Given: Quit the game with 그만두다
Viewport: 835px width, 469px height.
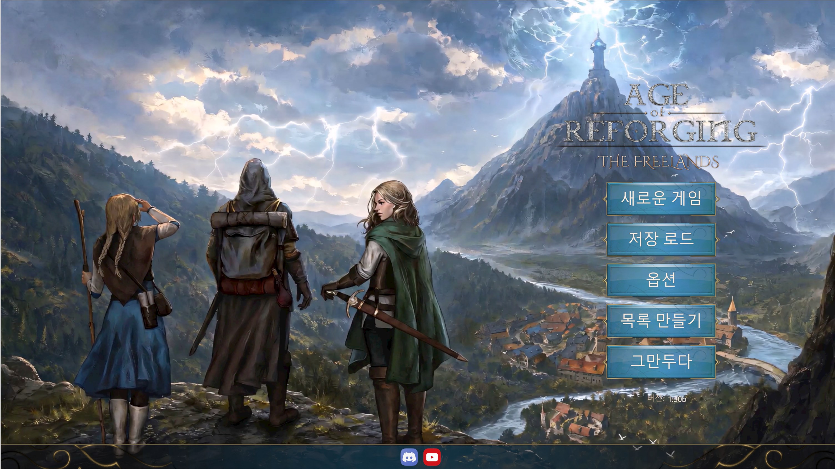Looking at the screenshot, I should 661,361.
